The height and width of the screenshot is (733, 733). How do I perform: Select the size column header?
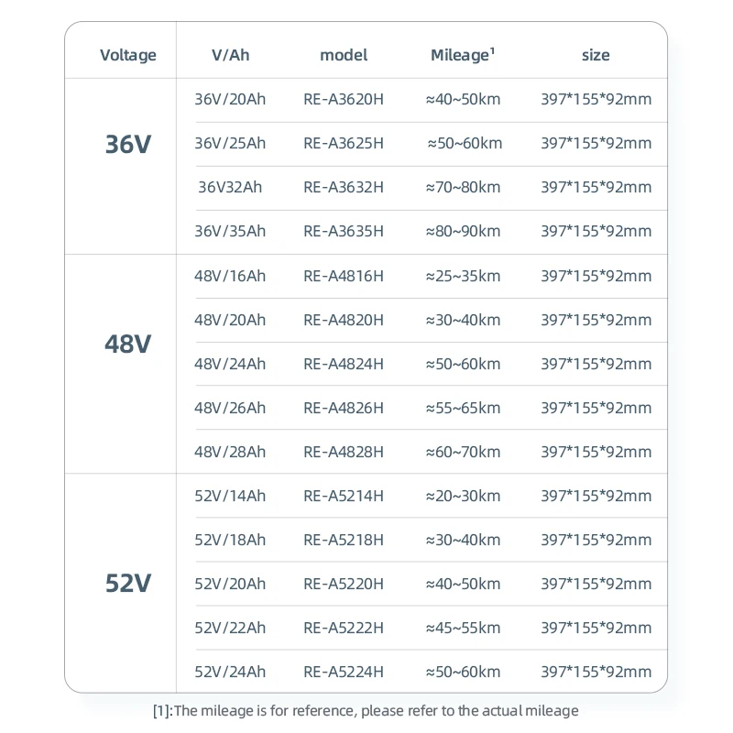click(596, 55)
